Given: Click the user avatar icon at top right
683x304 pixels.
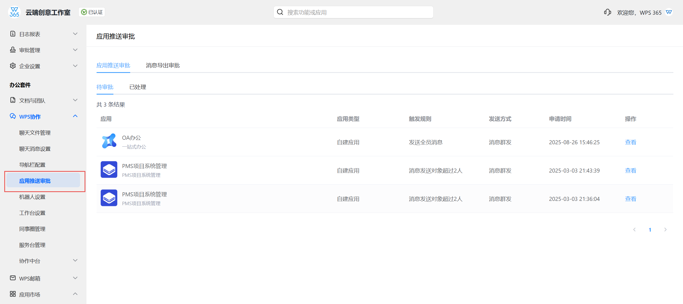Looking at the screenshot, I should tap(669, 12).
